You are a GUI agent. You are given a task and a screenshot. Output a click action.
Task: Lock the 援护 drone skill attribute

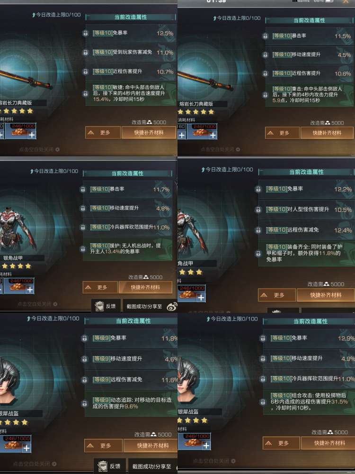pos(83,249)
